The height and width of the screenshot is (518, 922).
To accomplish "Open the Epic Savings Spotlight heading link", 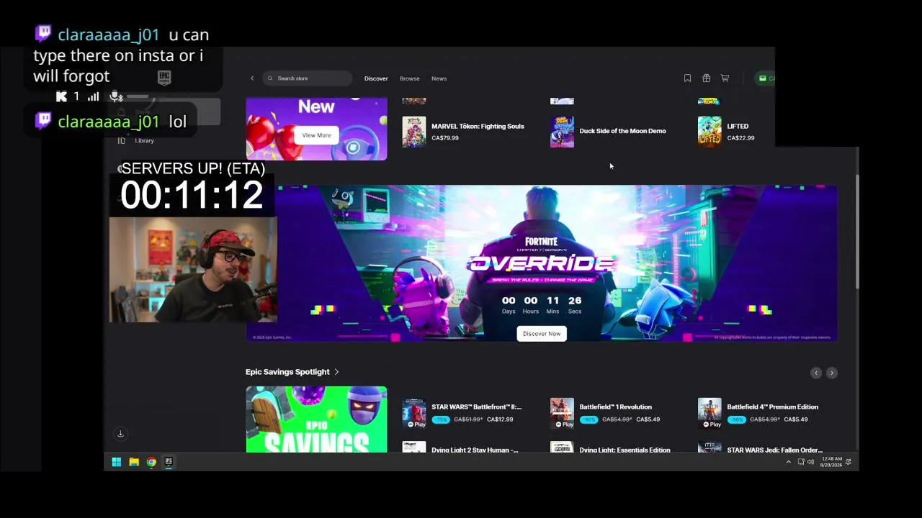I will click(x=287, y=372).
